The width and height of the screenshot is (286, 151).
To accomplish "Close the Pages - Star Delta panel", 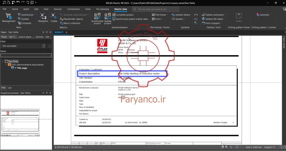I will (x=50, y=32).
